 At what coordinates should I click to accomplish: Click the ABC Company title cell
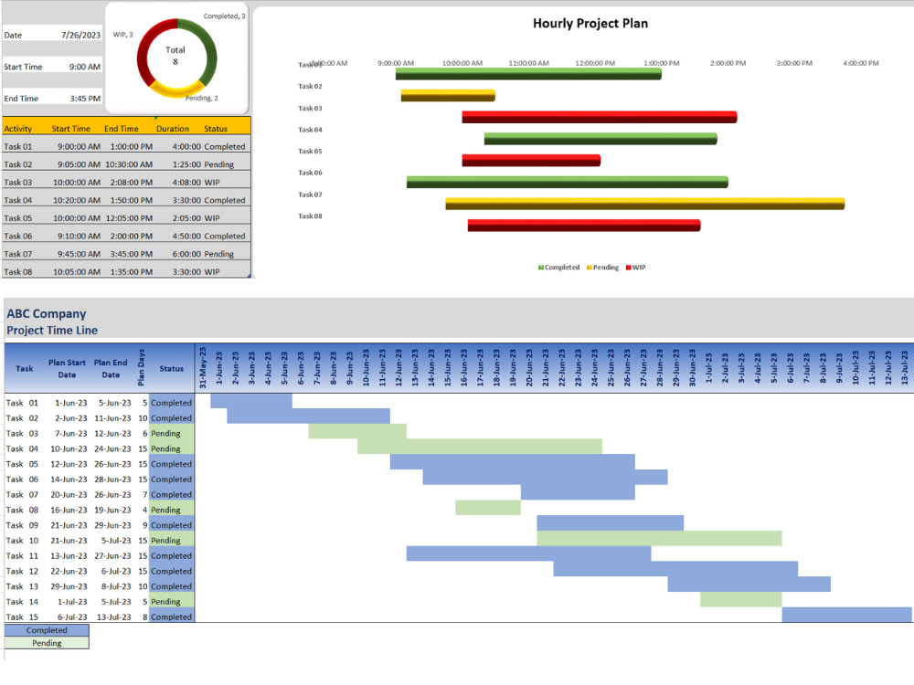47,312
